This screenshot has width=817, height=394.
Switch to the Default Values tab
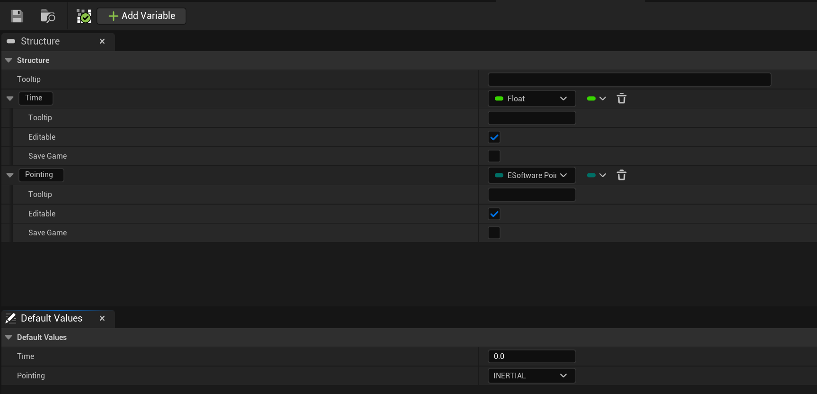click(52, 318)
